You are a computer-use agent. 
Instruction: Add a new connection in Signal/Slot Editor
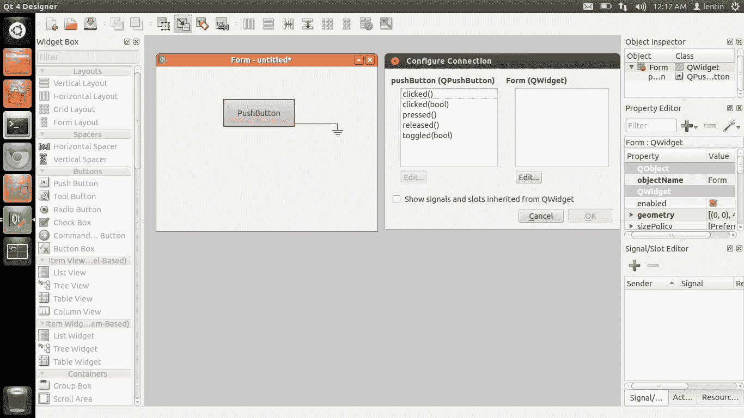pyautogui.click(x=635, y=266)
